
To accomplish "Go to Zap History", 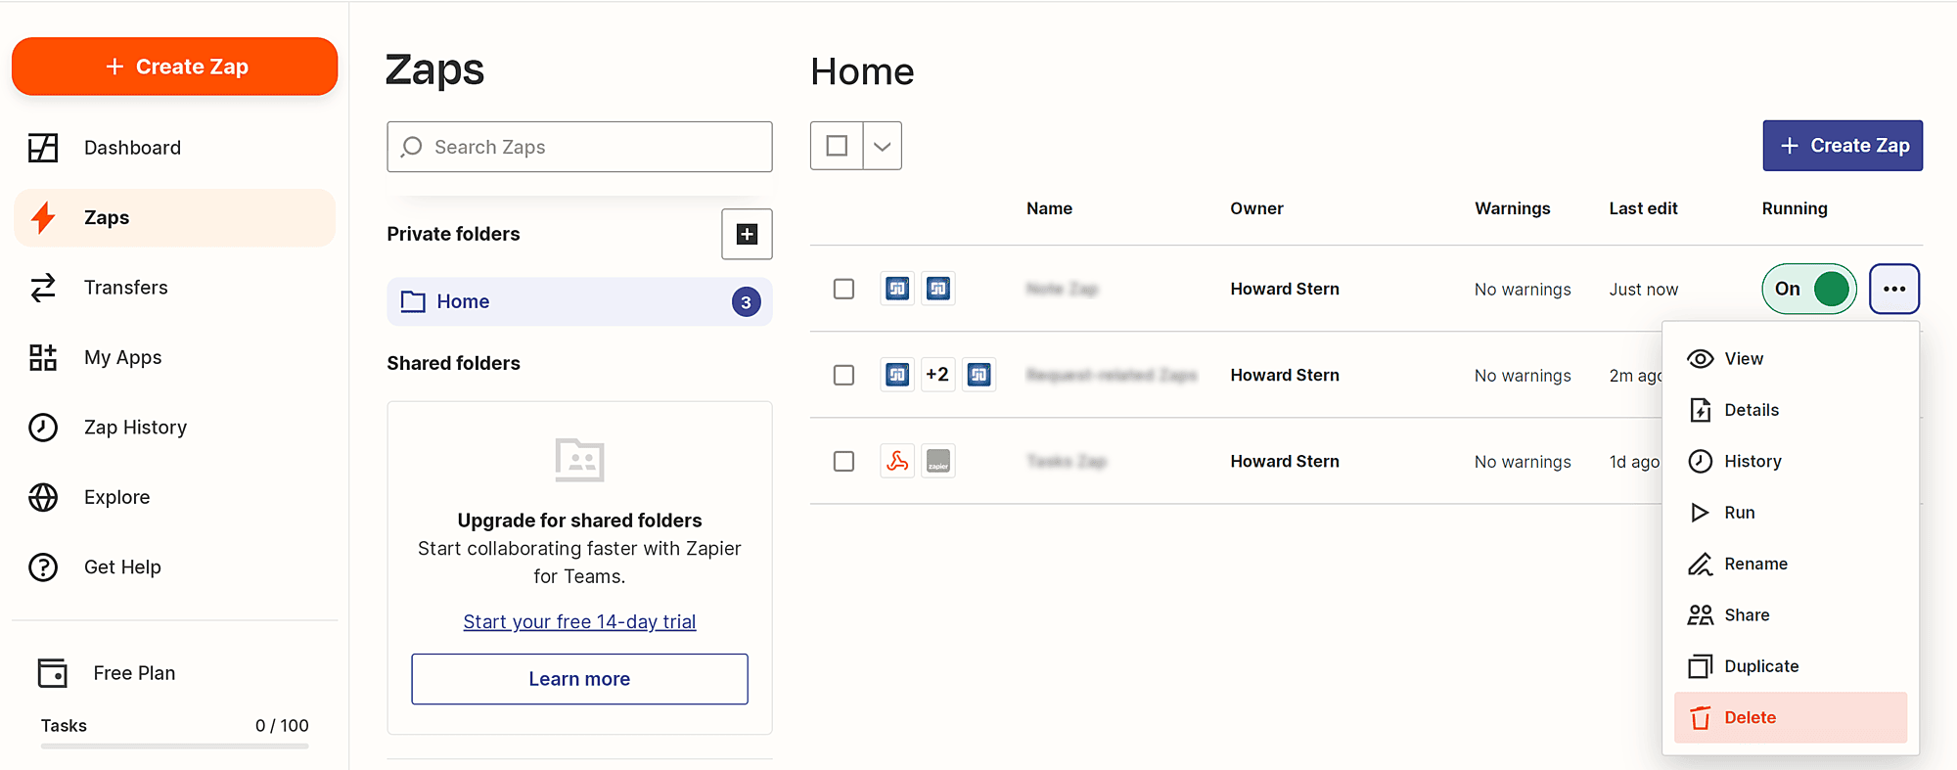I will [x=135, y=428].
